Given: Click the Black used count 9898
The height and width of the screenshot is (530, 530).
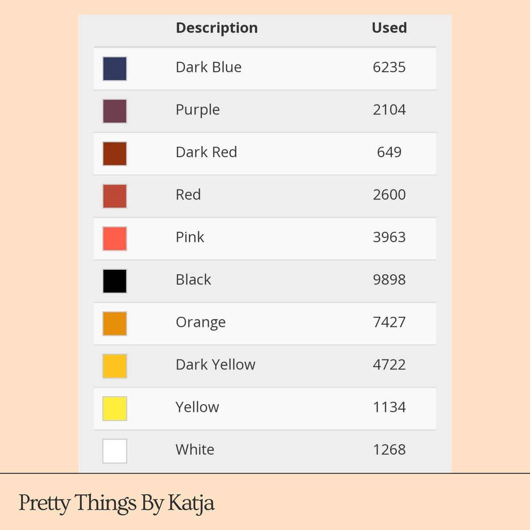Looking at the screenshot, I should [389, 280].
